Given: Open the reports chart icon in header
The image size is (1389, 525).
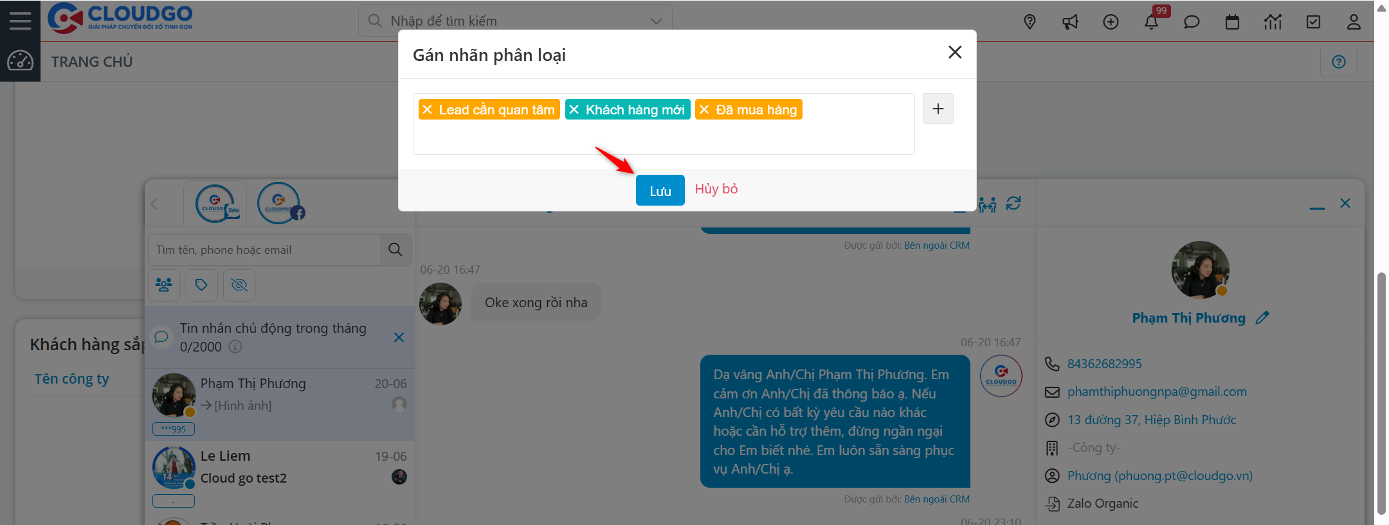Looking at the screenshot, I should tap(1273, 22).
